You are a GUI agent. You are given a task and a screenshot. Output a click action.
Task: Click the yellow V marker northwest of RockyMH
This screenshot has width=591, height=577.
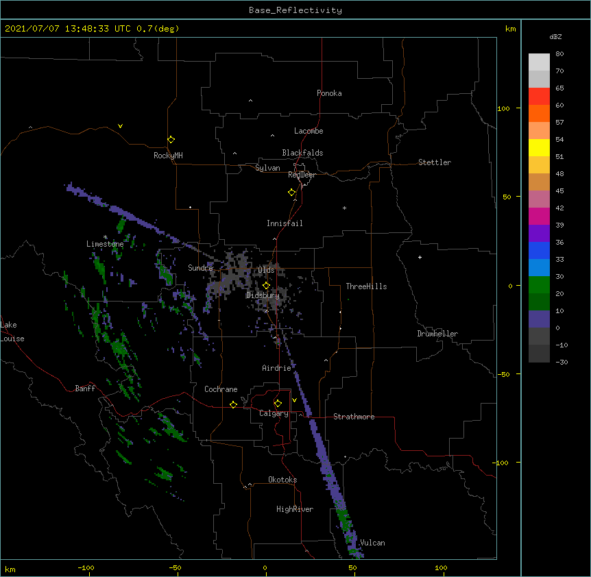120,126
